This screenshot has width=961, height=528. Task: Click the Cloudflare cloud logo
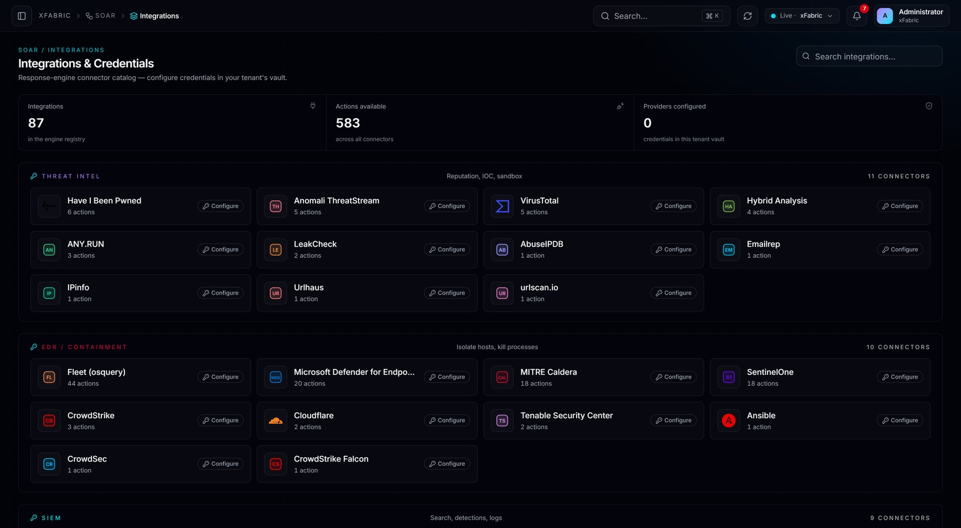point(276,421)
